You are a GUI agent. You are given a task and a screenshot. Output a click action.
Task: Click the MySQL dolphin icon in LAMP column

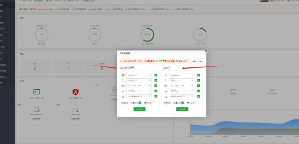tap(166, 80)
